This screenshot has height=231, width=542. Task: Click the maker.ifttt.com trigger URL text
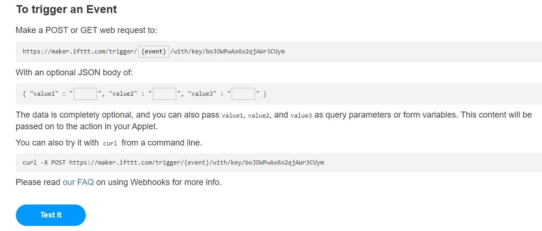point(79,51)
